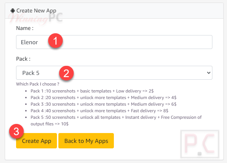
Task: Open the Pack dropdown chevron arrow
Action: pos(209,73)
